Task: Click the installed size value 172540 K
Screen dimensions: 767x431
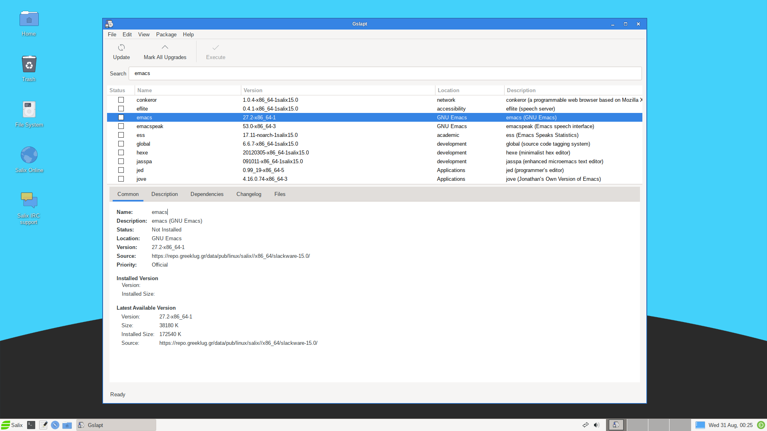Action: [x=170, y=334]
